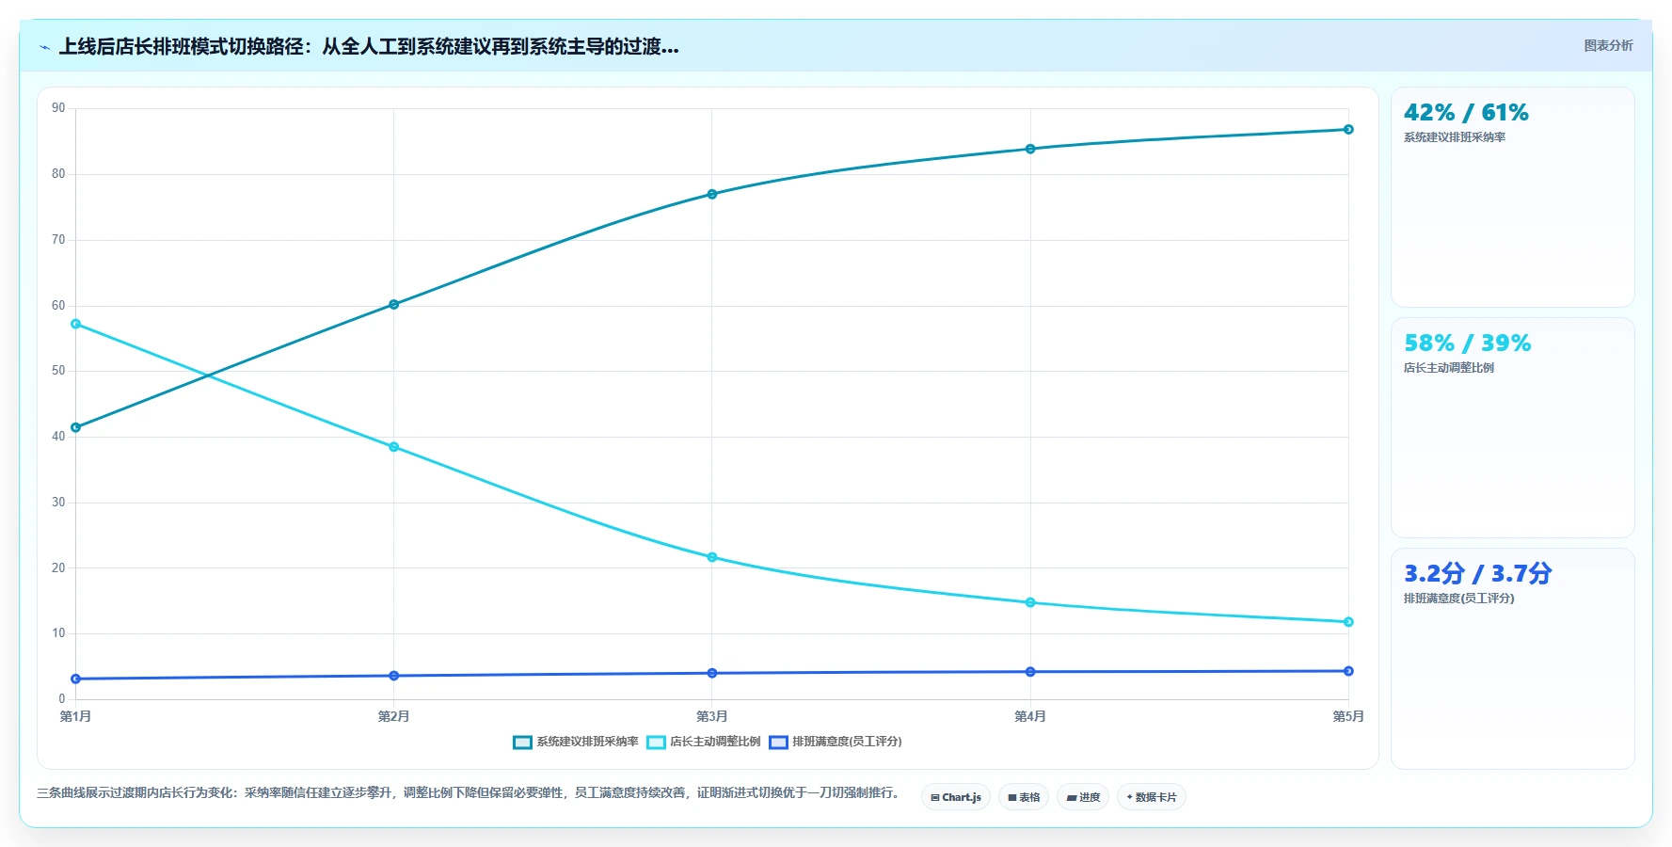Click the 第1月 x-axis label
Viewport: 1672px width, 847px height.
[x=75, y=717]
